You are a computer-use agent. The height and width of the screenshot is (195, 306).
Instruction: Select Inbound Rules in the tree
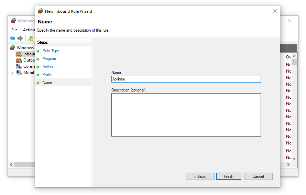tap(29, 54)
